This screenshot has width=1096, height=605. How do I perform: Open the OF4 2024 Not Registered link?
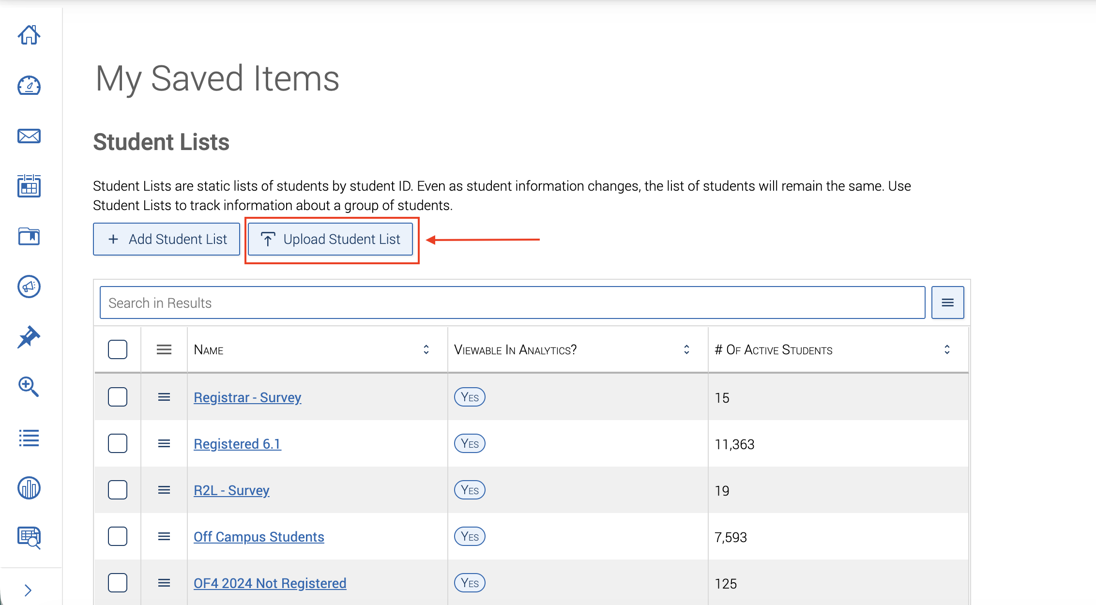[x=270, y=583]
